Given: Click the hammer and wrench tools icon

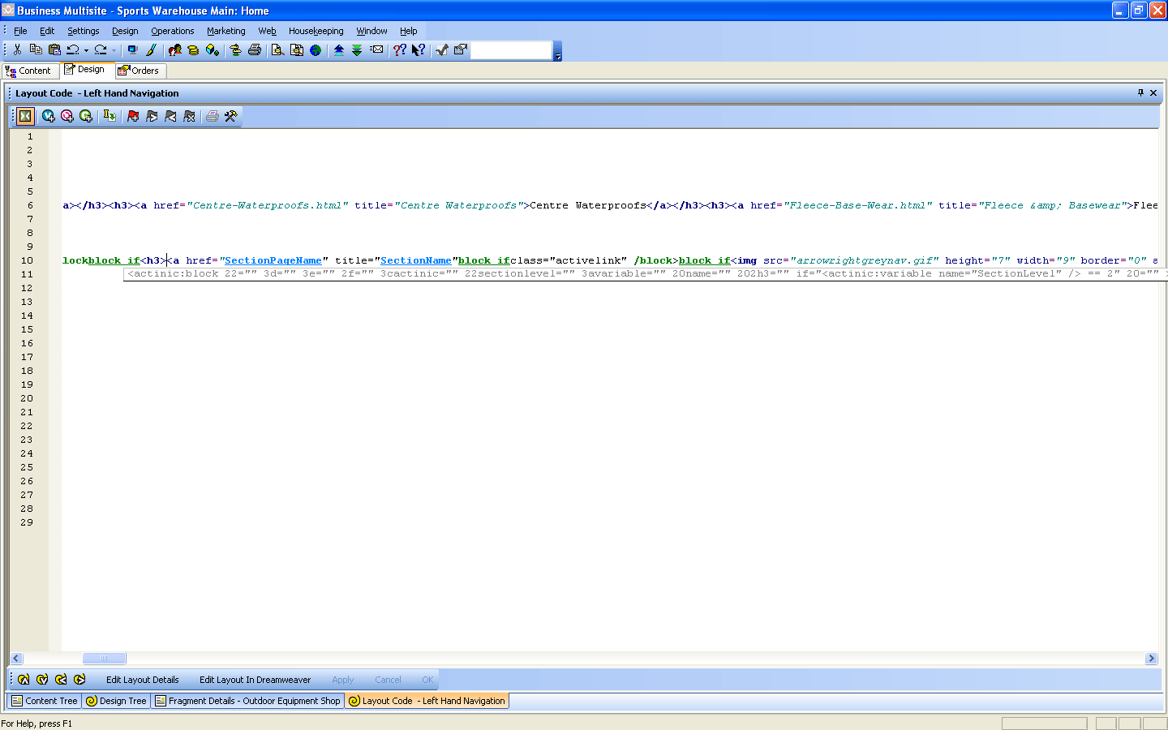Looking at the screenshot, I should 231,117.
